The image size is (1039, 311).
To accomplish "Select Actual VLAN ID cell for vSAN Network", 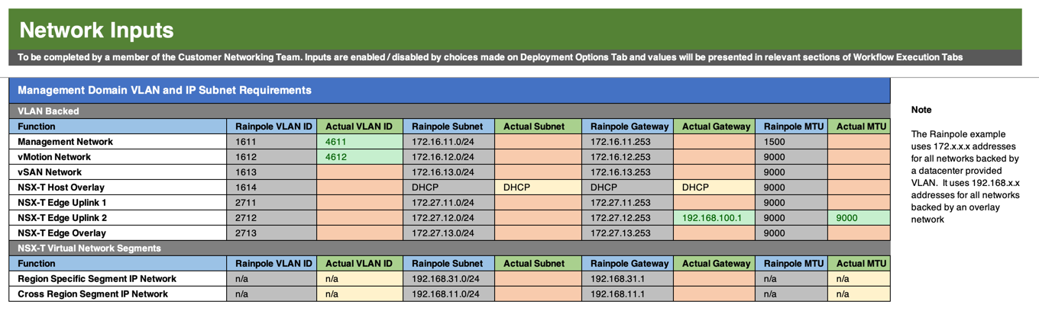I will coord(359,172).
